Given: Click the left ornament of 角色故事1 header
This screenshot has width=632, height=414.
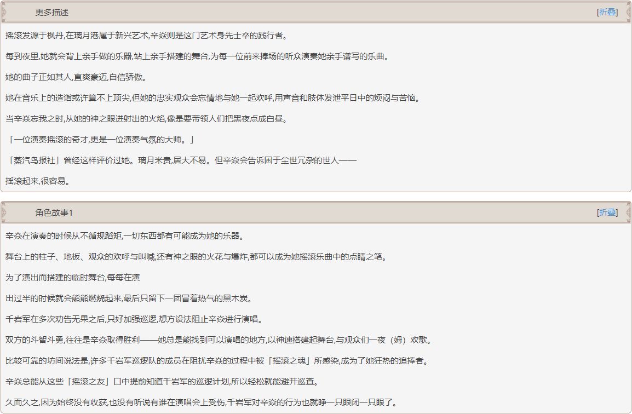Looking at the screenshot, I should tap(4, 212).
